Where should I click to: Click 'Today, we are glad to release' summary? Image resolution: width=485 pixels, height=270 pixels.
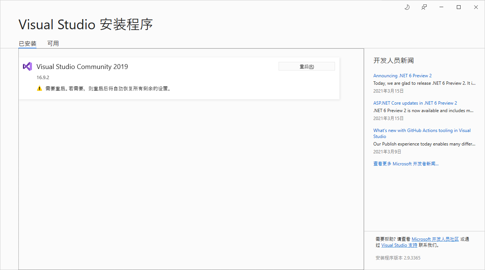click(x=424, y=83)
